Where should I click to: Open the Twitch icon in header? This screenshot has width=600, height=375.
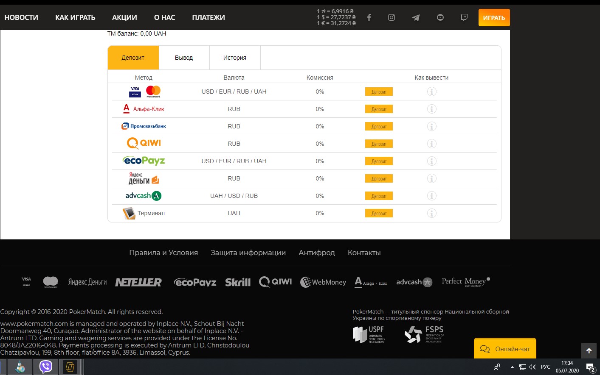(x=464, y=17)
